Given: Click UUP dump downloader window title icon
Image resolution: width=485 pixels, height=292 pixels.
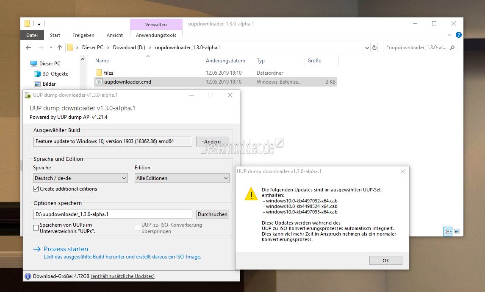Looking at the screenshot, I should (28, 95).
